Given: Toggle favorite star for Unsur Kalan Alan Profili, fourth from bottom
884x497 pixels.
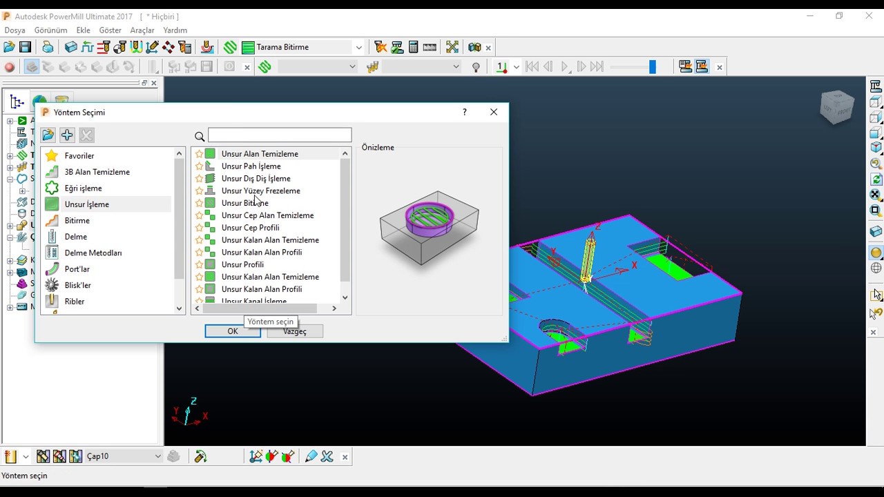Looking at the screenshot, I should coord(200,253).
